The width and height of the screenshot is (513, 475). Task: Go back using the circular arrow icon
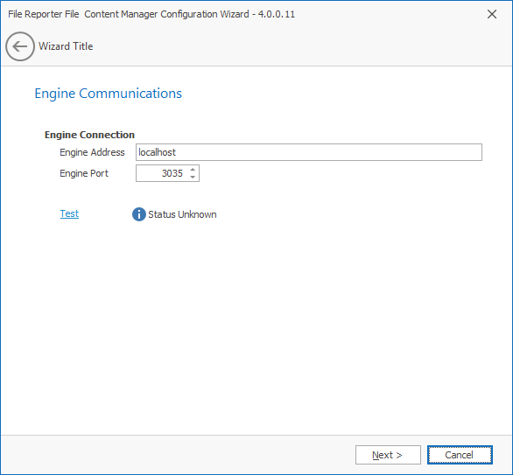[20, 46]
